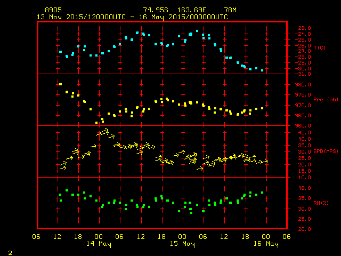
Task: Click the -26.0 temperature tick label
Action: pyautogui.click(x=303, y=46)
